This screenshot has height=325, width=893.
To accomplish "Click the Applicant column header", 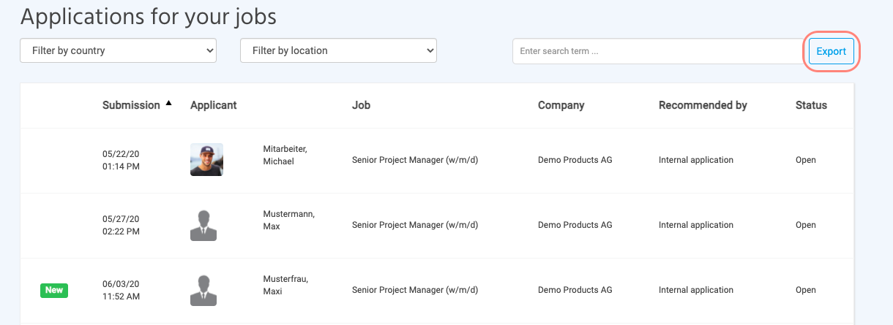I will 214,105.
